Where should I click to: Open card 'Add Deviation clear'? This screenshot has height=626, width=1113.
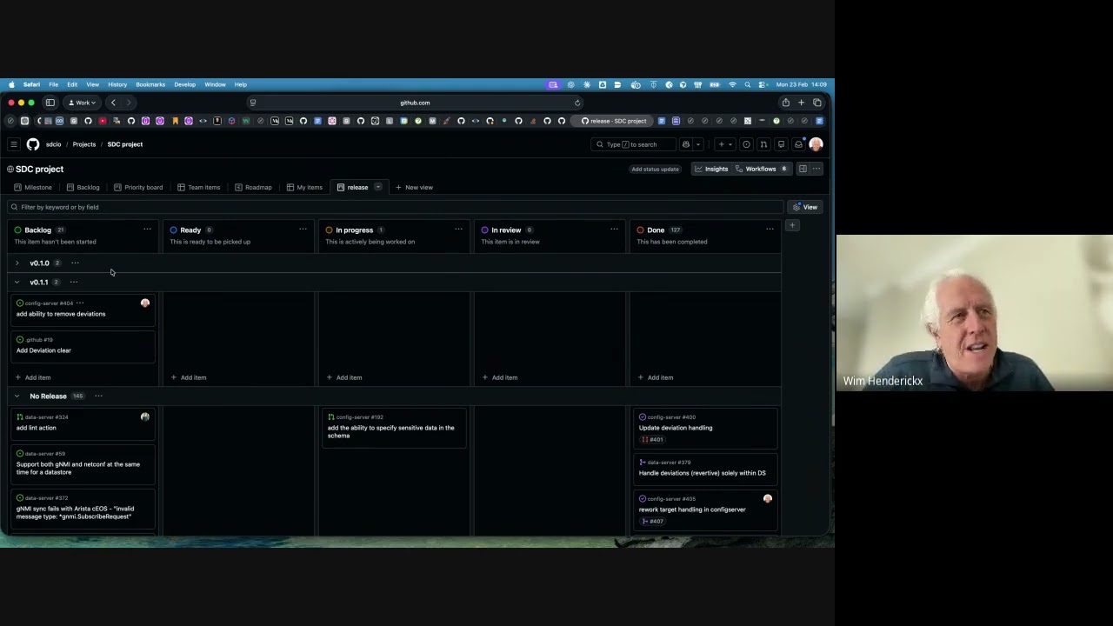point(43,350)
